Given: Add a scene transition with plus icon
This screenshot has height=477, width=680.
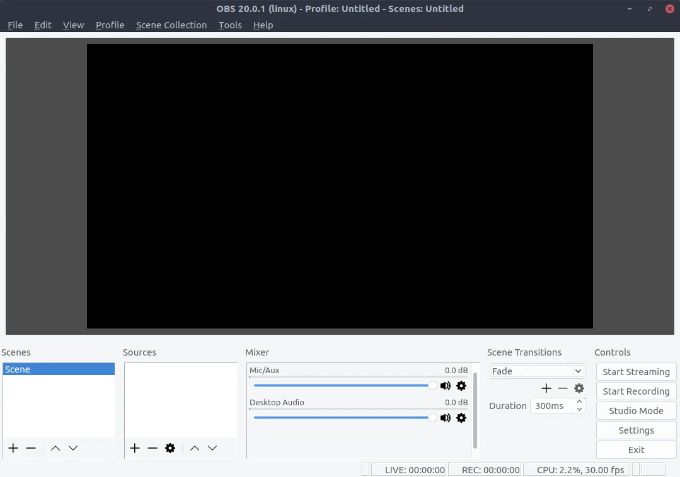Looking at the screenshot, I should 546,389.
